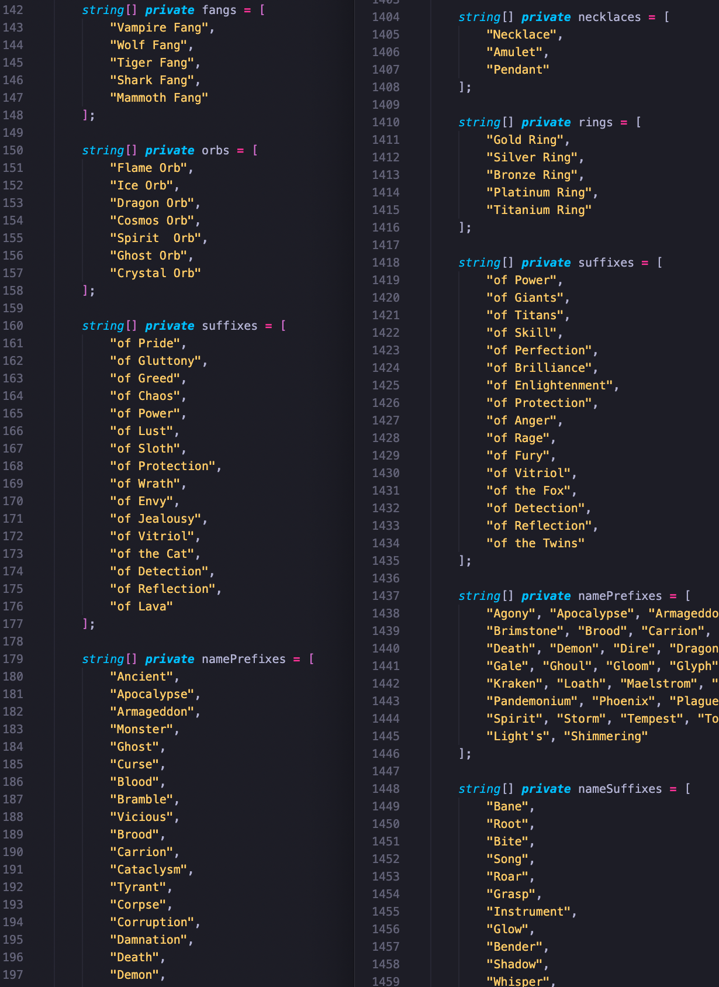Screen dimensions: 719x987
Task: Click line number 179 in the gutter
Action: pos(13,659)
